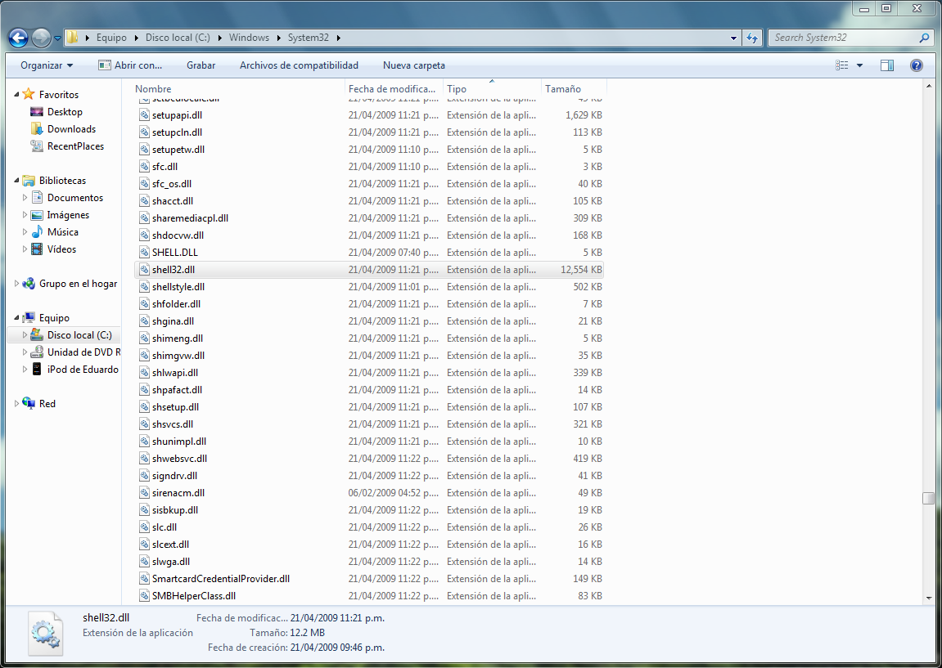Expand the Red tree node
942x668 pixels.
17,404
